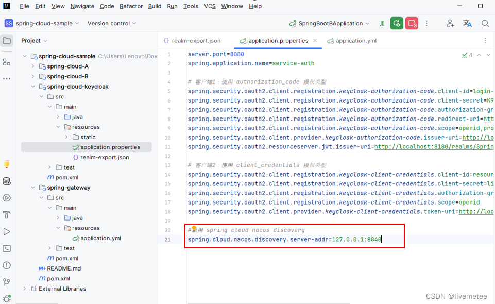Open the Project tool window icon
The image size is (495, 304).
pos(7,40)
